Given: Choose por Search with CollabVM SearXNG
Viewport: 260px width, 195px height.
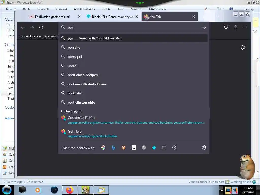Looking at the screenshot, I should tap(134, 38).
